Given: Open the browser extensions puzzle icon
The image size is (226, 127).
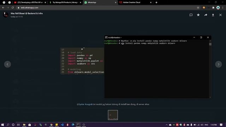Looking at the screenshot, I should [x=213, y=8].
